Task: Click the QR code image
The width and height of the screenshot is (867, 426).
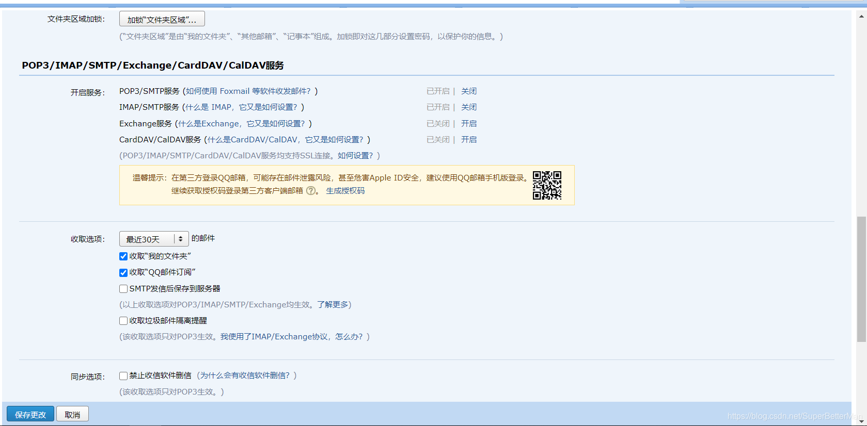Action: (547, 185)
